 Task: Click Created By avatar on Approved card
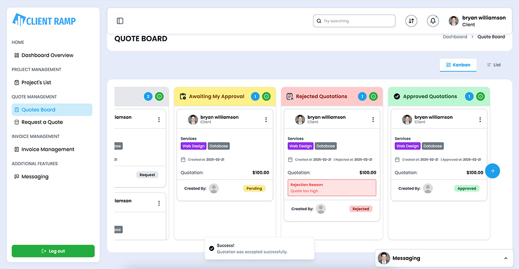click(x=428, y=189)
